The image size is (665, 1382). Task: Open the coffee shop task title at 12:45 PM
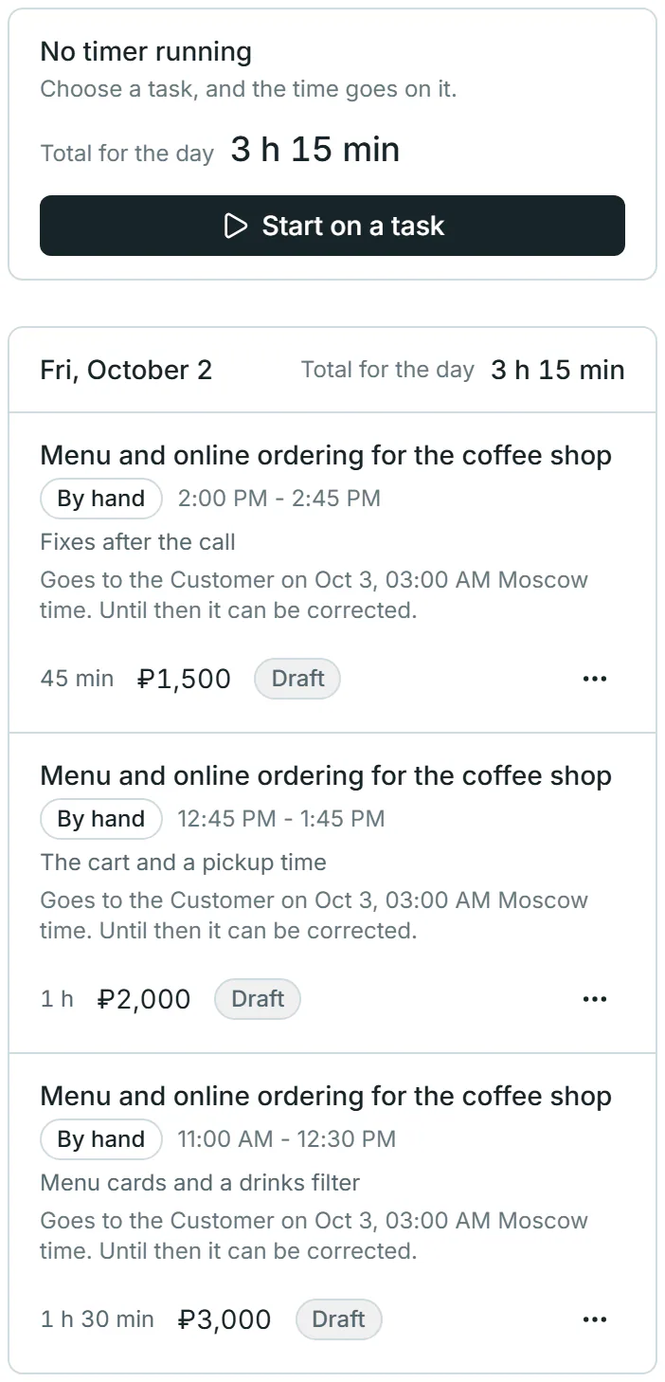point(326,776)
